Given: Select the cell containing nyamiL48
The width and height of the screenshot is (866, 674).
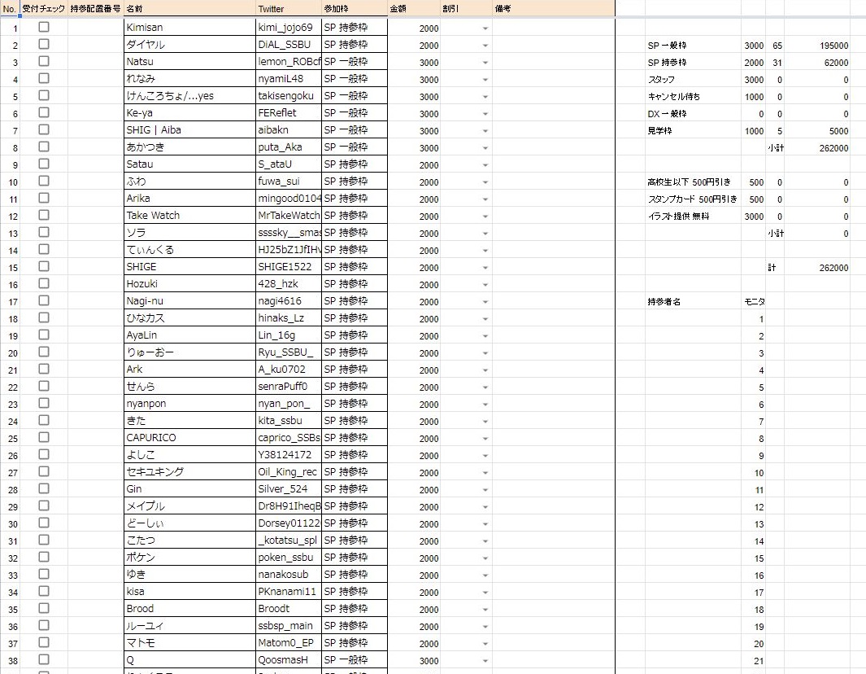Looking at the screenshot, I should tap(289, 78).
